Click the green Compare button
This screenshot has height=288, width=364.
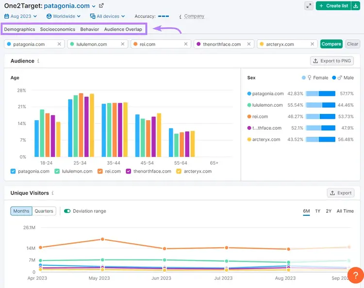coord(331,44)
